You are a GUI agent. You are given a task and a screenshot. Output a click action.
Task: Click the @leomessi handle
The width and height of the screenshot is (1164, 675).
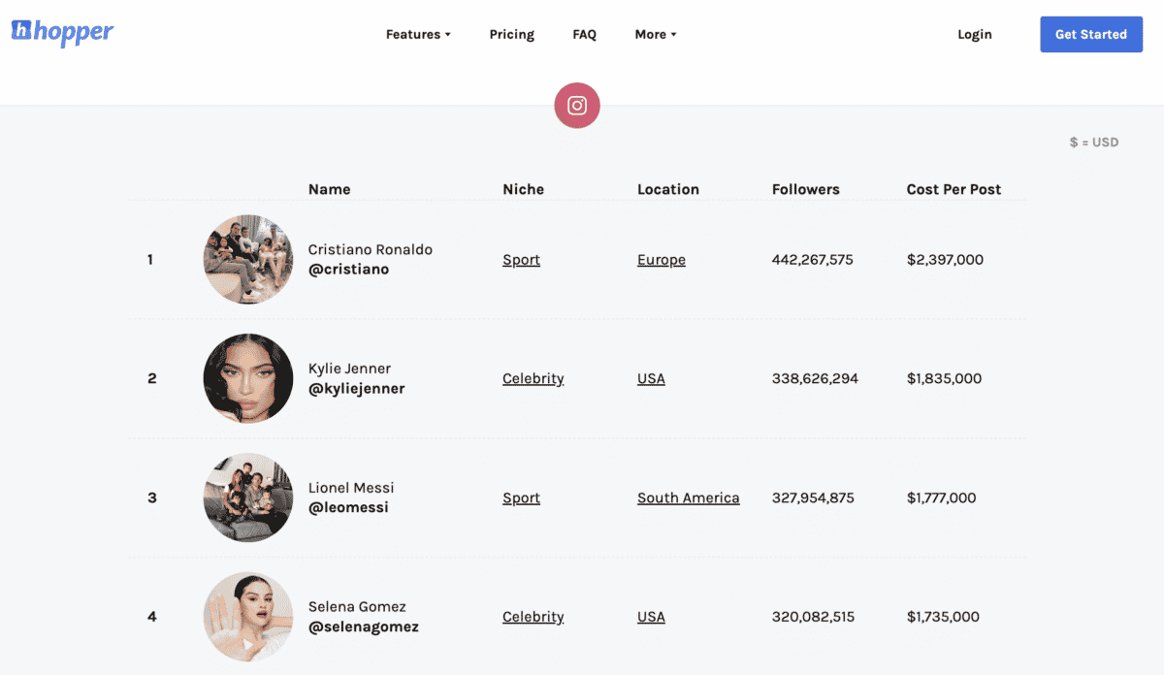click(348, 507)
